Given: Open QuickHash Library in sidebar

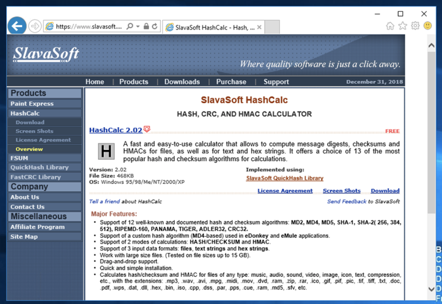Looking at the screenshot, I should (45, 167).
